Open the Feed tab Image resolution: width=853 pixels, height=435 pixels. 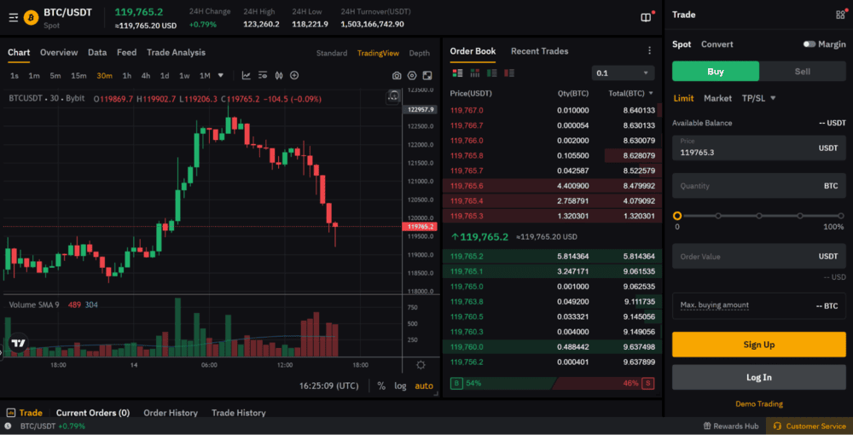tap(126, 52)
